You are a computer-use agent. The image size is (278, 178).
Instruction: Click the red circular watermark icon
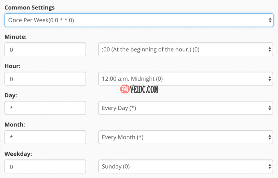125,89
